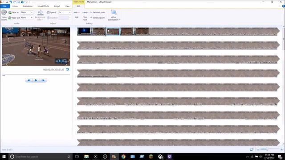Image resolution: width=285 pixels, height=160 pixels.
Task: Adjust the time scale zoom slider
Action: (x=267, y=149)
